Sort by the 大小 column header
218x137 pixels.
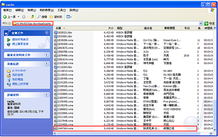pyautogui.click(x=104, y=28)
